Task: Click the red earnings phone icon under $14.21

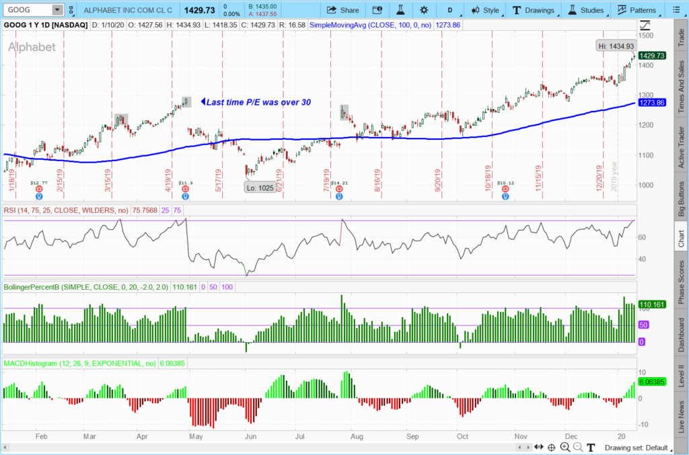Action: [x=339, y=189]
